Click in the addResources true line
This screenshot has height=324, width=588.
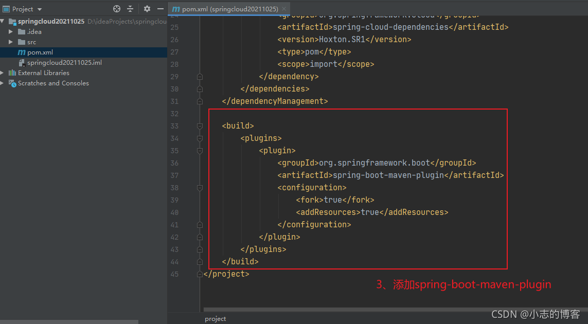372,212
